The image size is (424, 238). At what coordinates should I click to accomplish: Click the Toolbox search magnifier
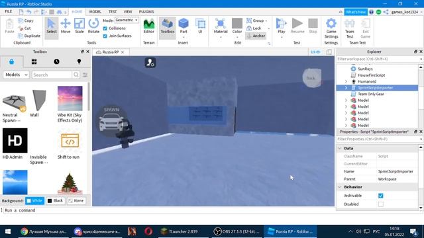pyautogui.click(x=76, y=75)
